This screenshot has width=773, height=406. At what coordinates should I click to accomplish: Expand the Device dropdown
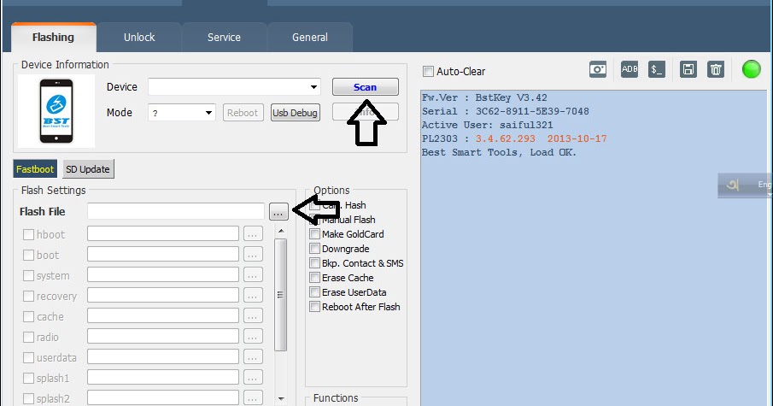coord(313,87)
